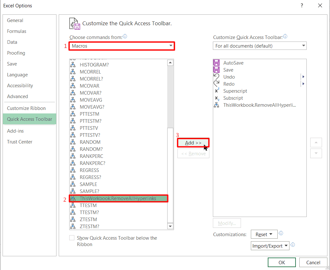330x270 pixels.
Task: Click macro icon next to MCOVAR
Action: [73, 86]
